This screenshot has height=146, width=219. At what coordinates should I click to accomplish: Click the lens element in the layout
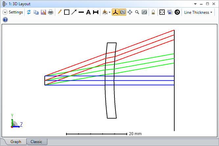coord(110,80)
